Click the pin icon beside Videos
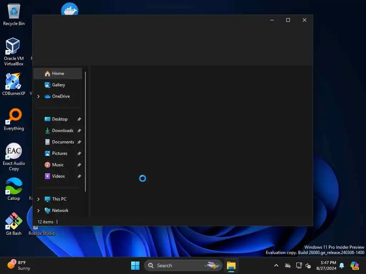366x274 pixels. (79, 176)
